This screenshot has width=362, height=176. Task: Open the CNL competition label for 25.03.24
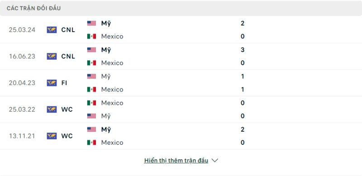pos(68,30)
